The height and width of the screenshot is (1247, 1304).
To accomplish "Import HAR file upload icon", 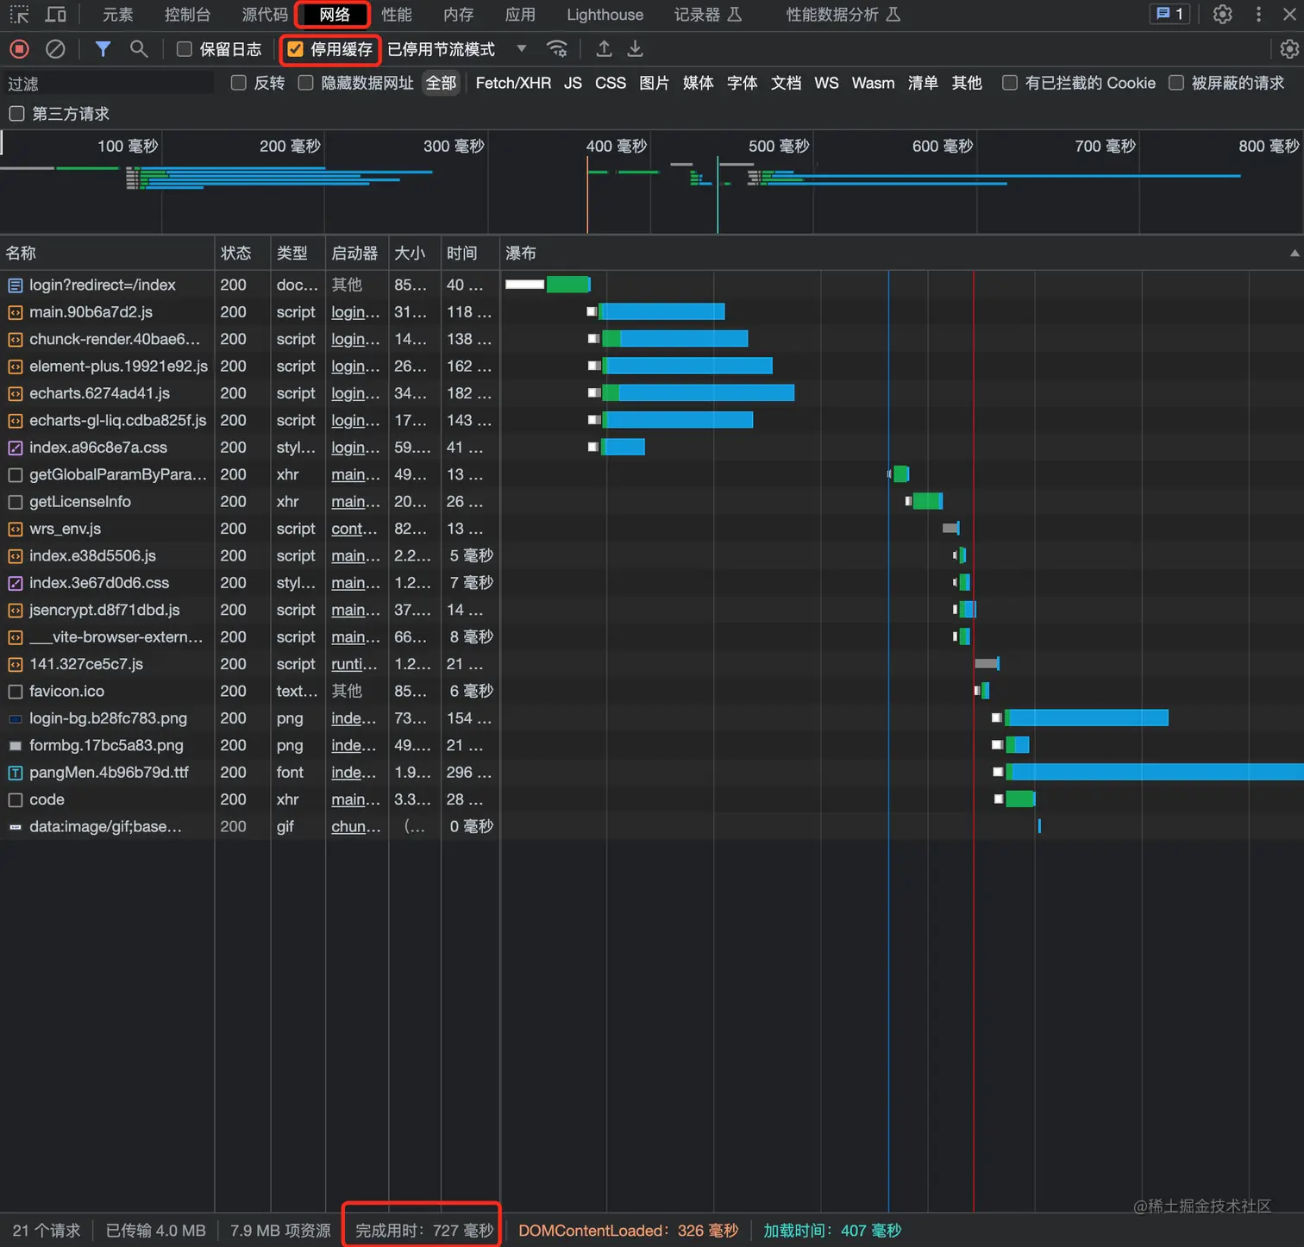I will click(605, 49).
